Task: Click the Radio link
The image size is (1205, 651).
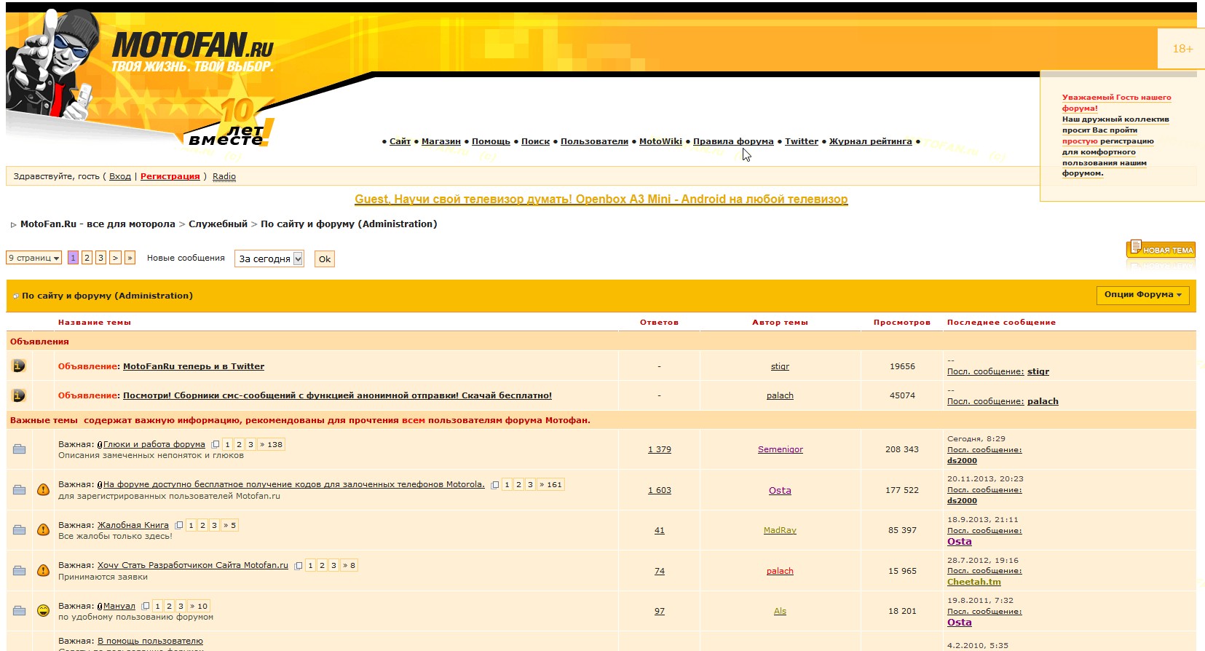Action: pos(224,176)
